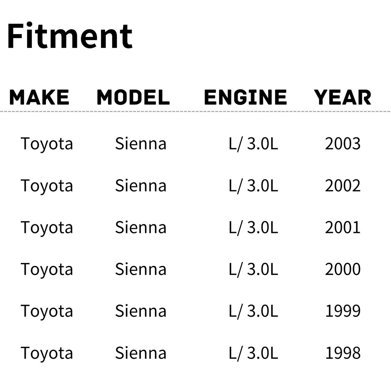
Task: Select Toyota in the 2000 row
Action: pyautogui.click(x=47, y=269)
